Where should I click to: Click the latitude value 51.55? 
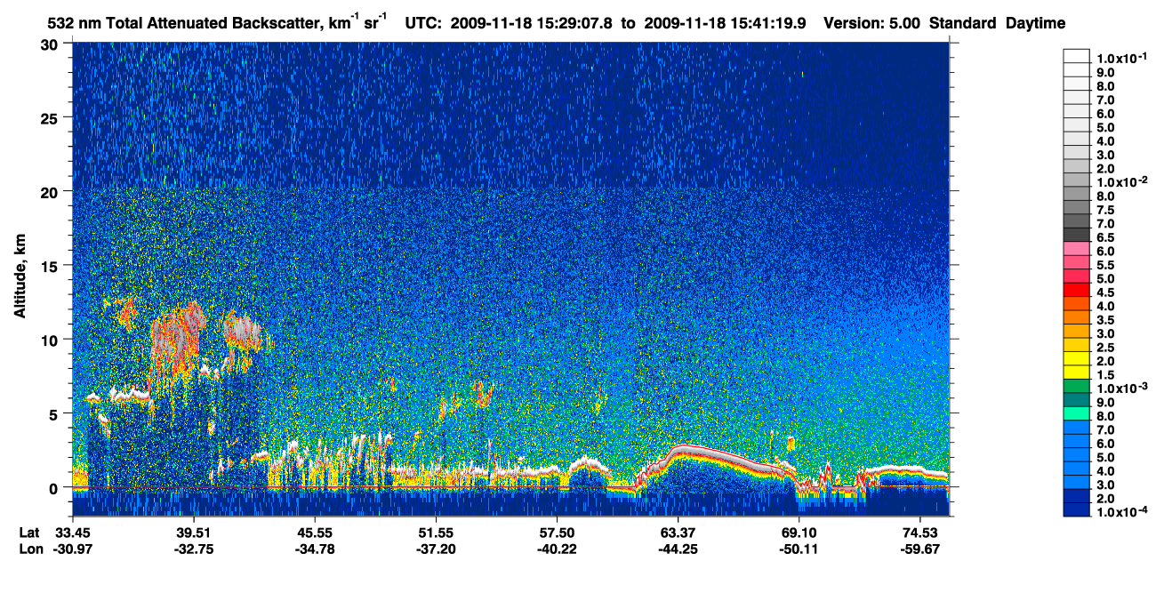pos(435,533)
